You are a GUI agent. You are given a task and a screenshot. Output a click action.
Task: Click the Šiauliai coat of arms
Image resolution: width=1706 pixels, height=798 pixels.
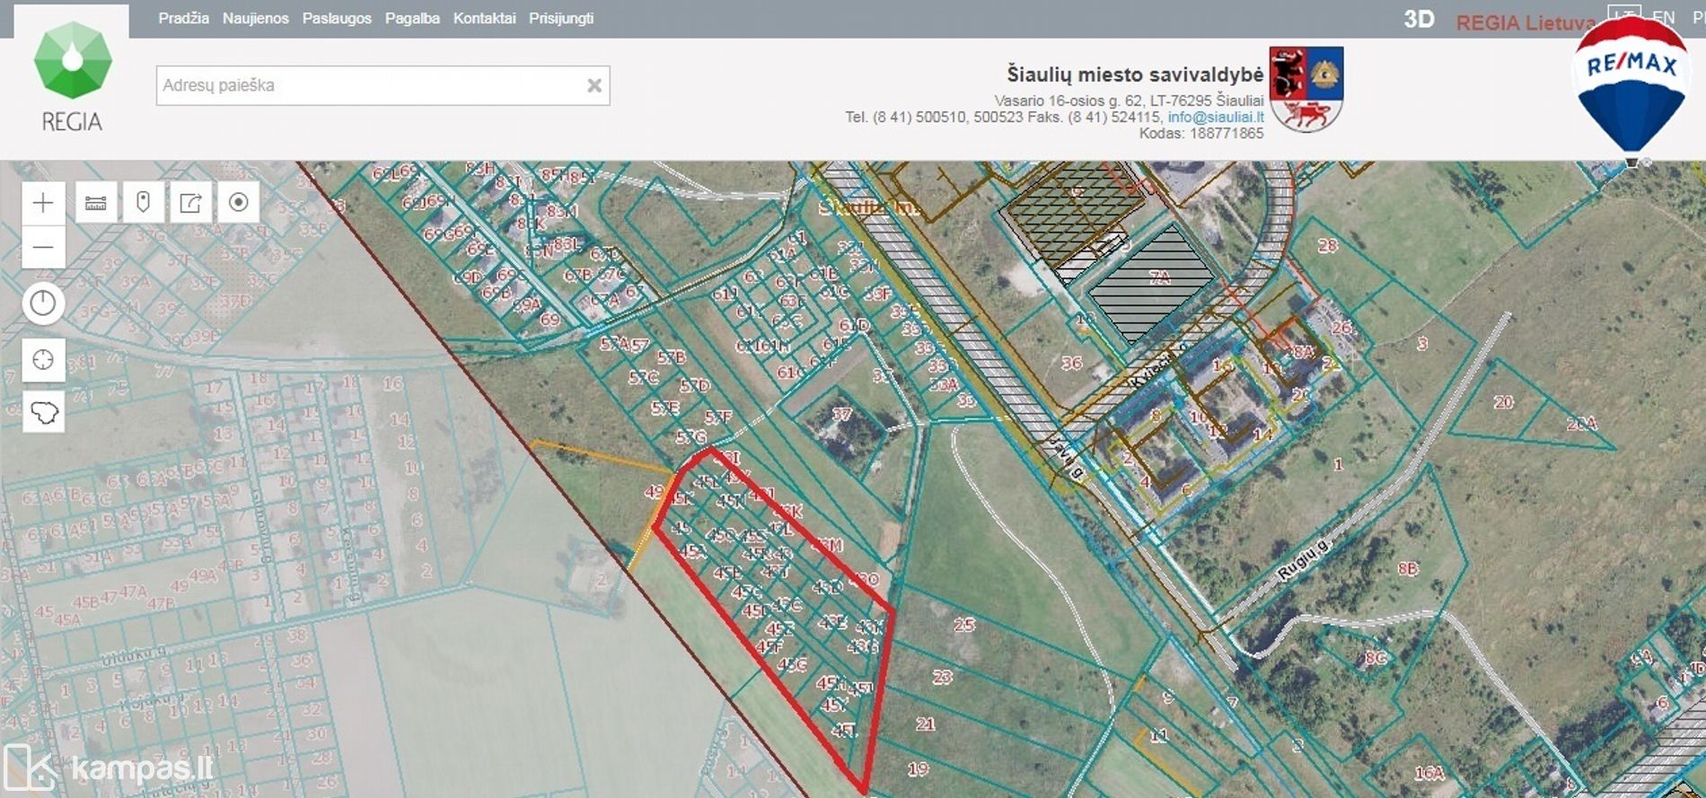(x=1306, y=89)
